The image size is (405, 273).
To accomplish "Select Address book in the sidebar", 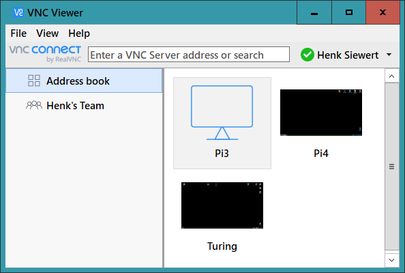I will point(84,81).
